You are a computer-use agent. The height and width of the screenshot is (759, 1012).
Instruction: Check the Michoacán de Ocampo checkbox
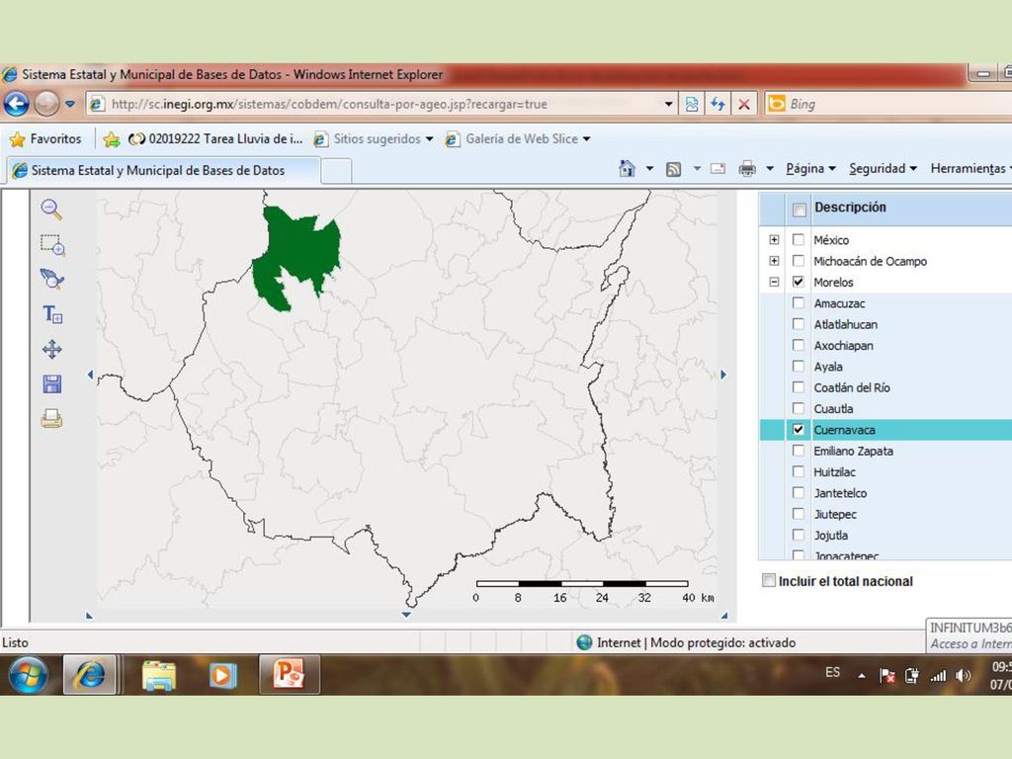(799, 261)
